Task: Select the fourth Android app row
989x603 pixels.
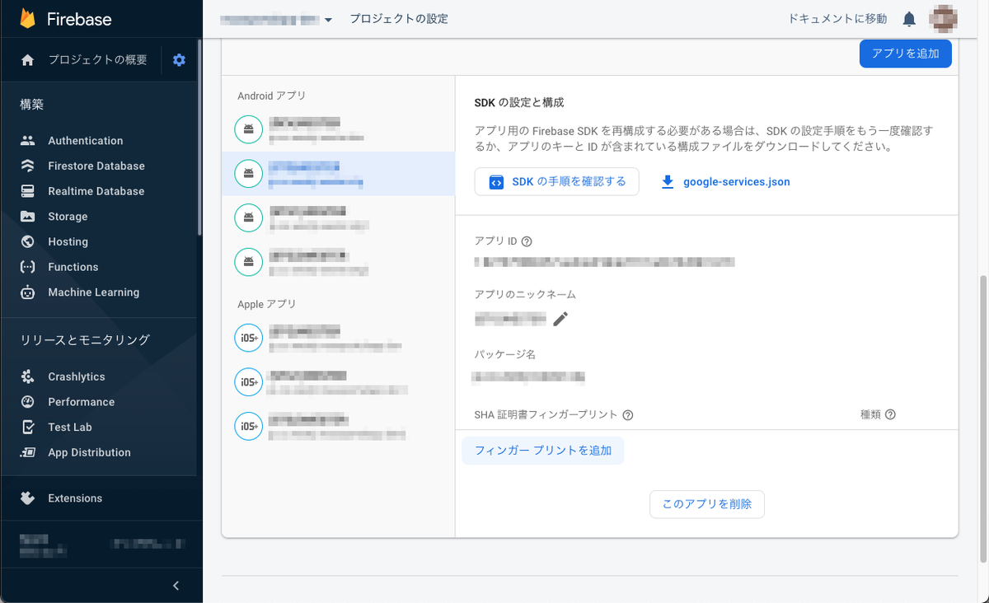Action: click(339, 262)
